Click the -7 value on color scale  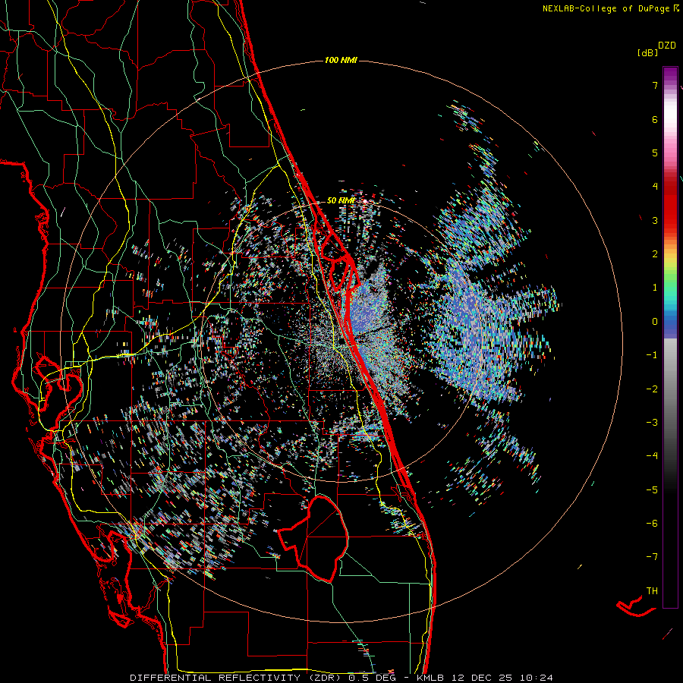pyautogui.click(x=652, y=557)
